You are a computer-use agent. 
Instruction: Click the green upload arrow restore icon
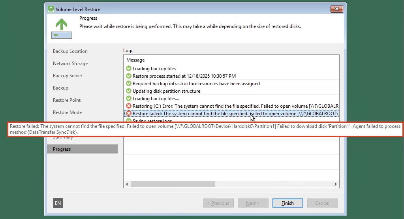[62, 28]
